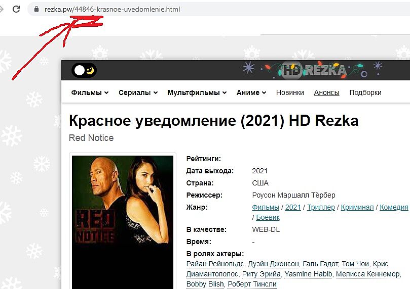This screenshot has width=410, height=289.
Task: Open the Новинки menu item
Action: pos(290,92)
